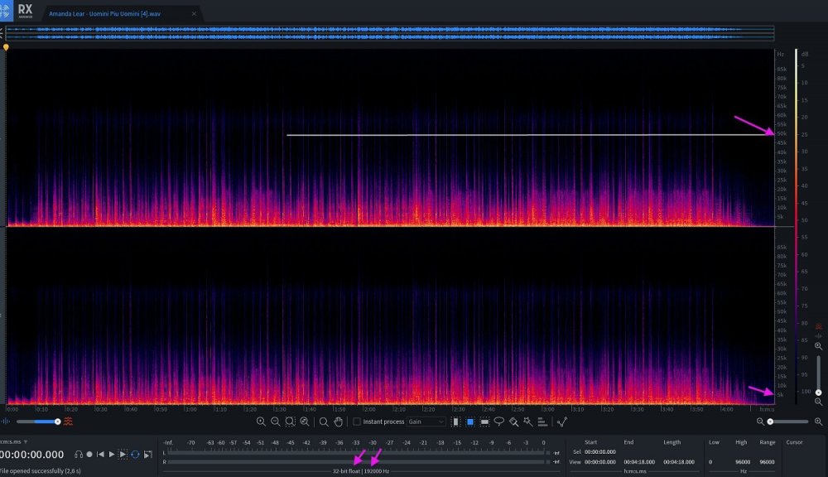This screenshot has height=477, width=828.
Task: Pick the Magic Wand selection tool
Action: click(527, 422)
